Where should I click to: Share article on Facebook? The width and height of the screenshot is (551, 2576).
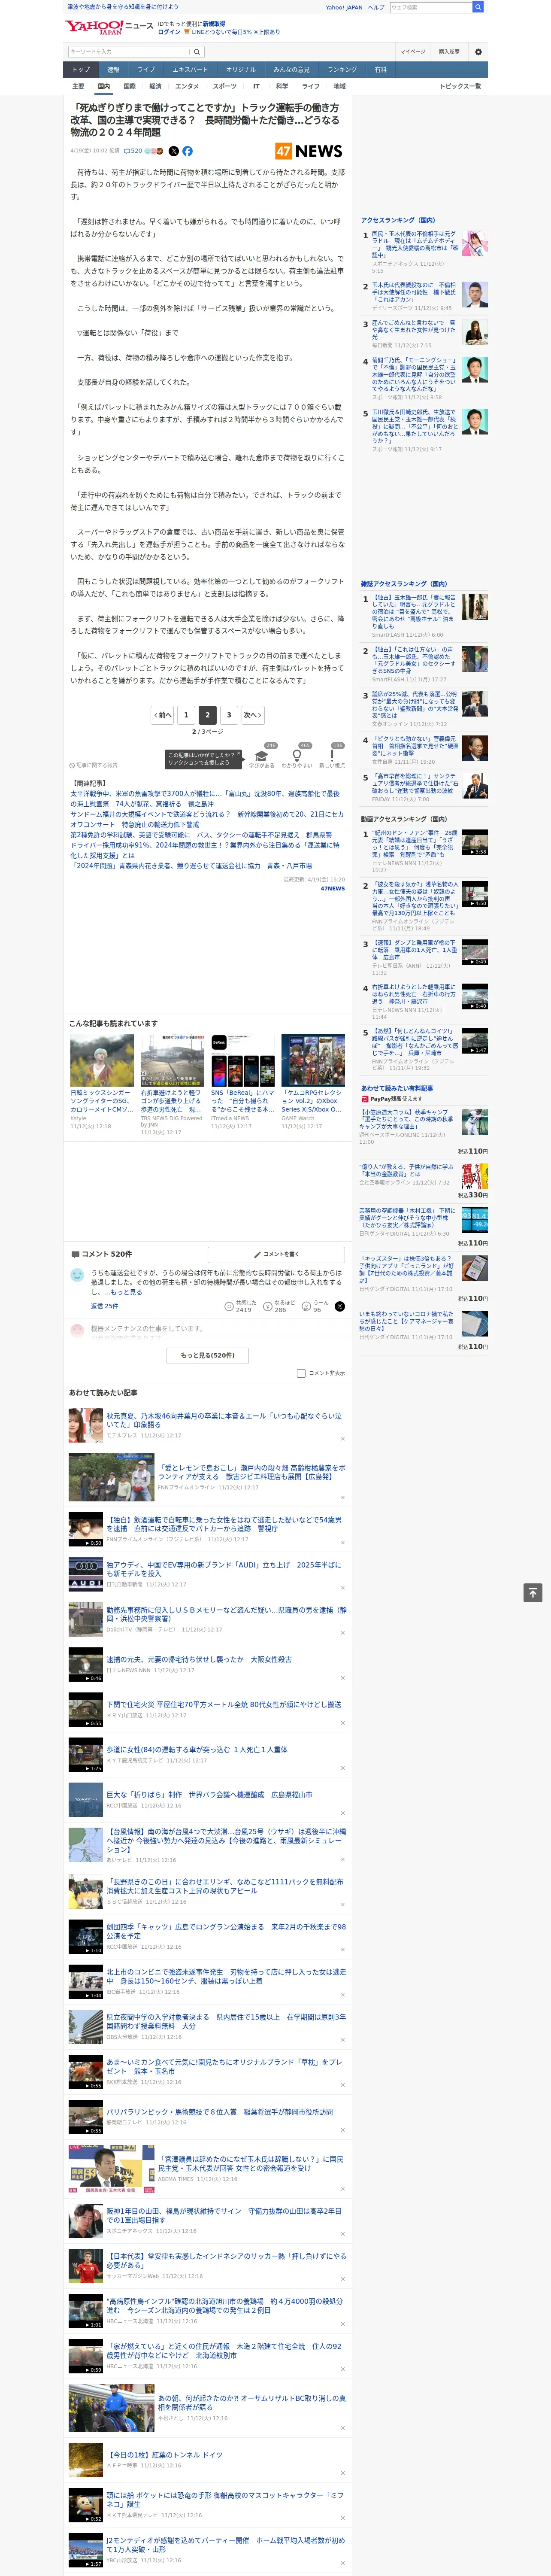tap(187, 151)
